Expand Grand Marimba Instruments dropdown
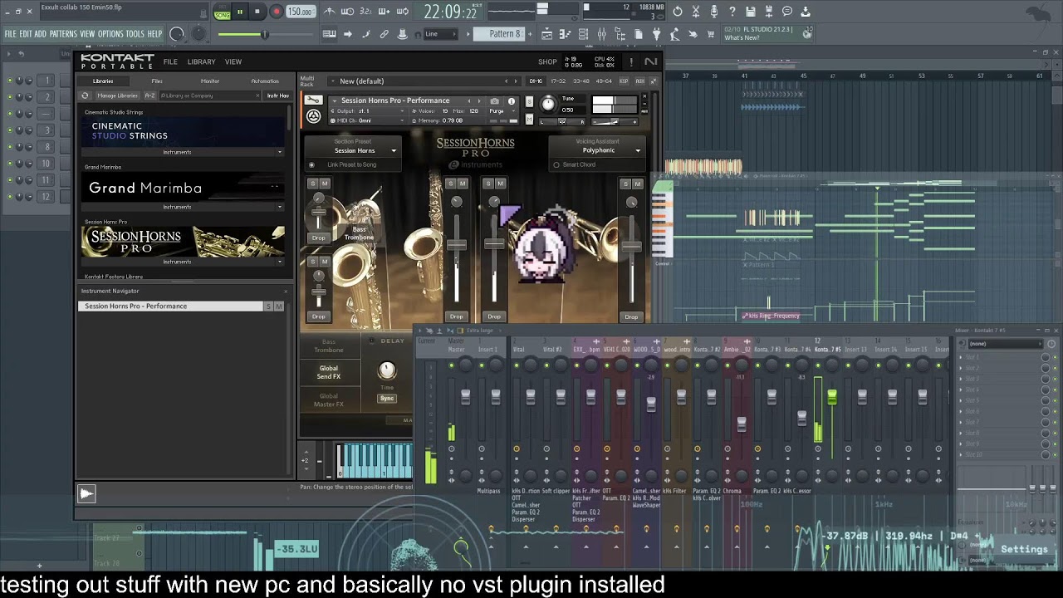The height and width of the screenshot is (598, 1063). (182, 207)
